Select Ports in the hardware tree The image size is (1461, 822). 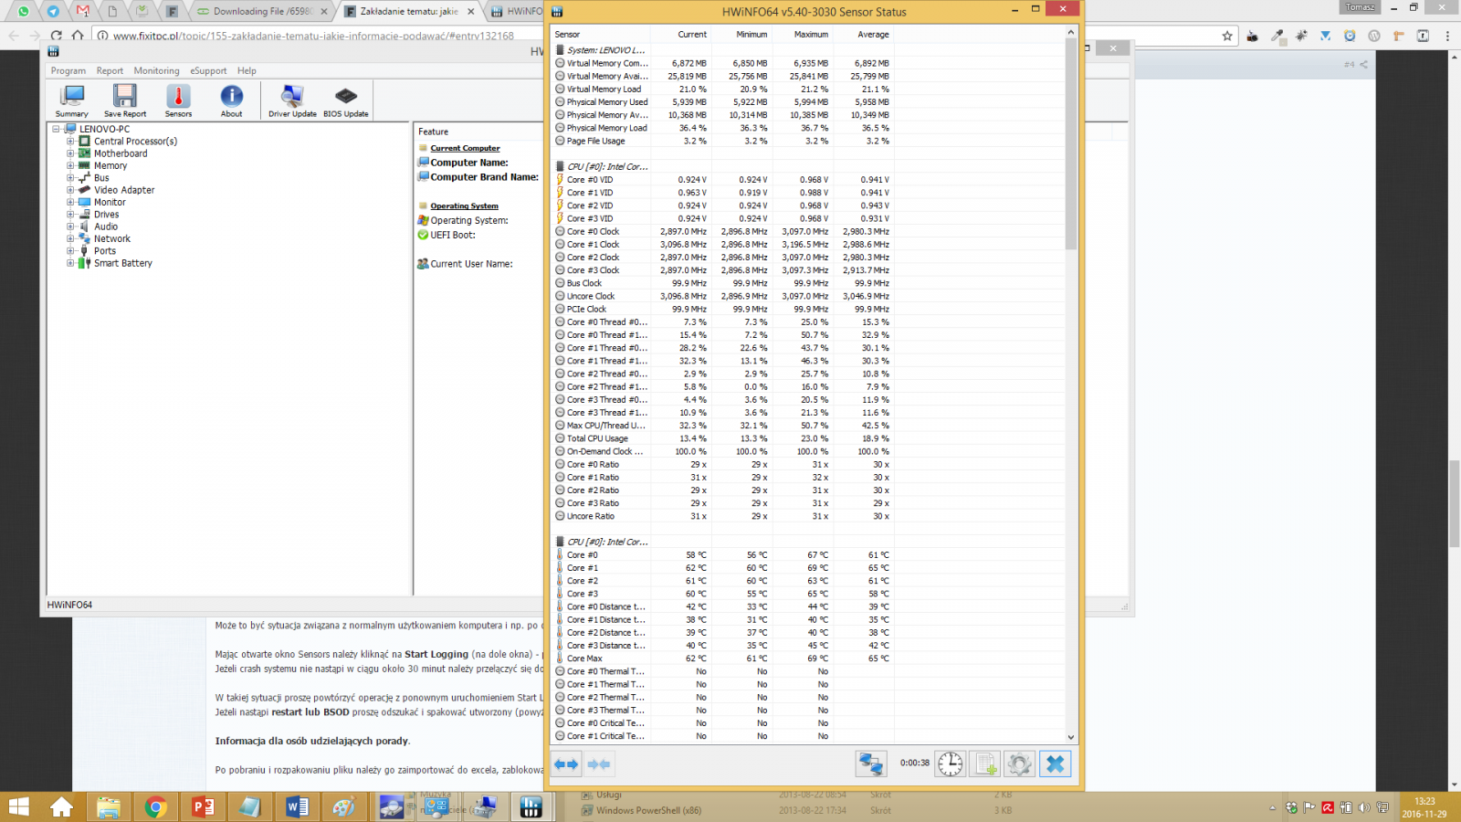[x=105, y=251]
